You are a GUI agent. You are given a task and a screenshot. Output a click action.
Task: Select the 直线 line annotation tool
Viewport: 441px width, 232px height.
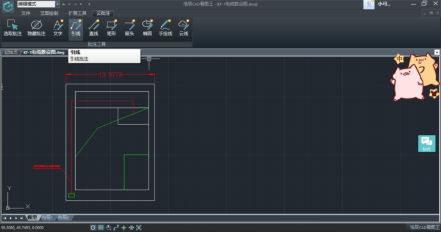click(x=94, y=28)
